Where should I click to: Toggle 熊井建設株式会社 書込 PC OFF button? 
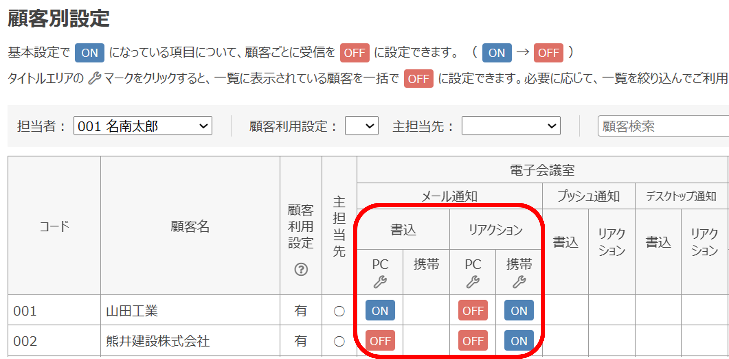pyautogui.click(x=380, y=341)
